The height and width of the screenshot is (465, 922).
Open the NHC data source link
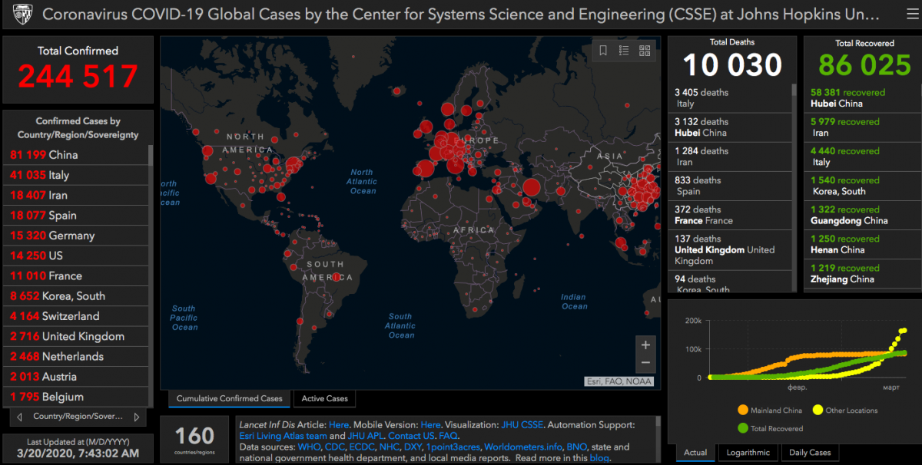tap(390, 447)
